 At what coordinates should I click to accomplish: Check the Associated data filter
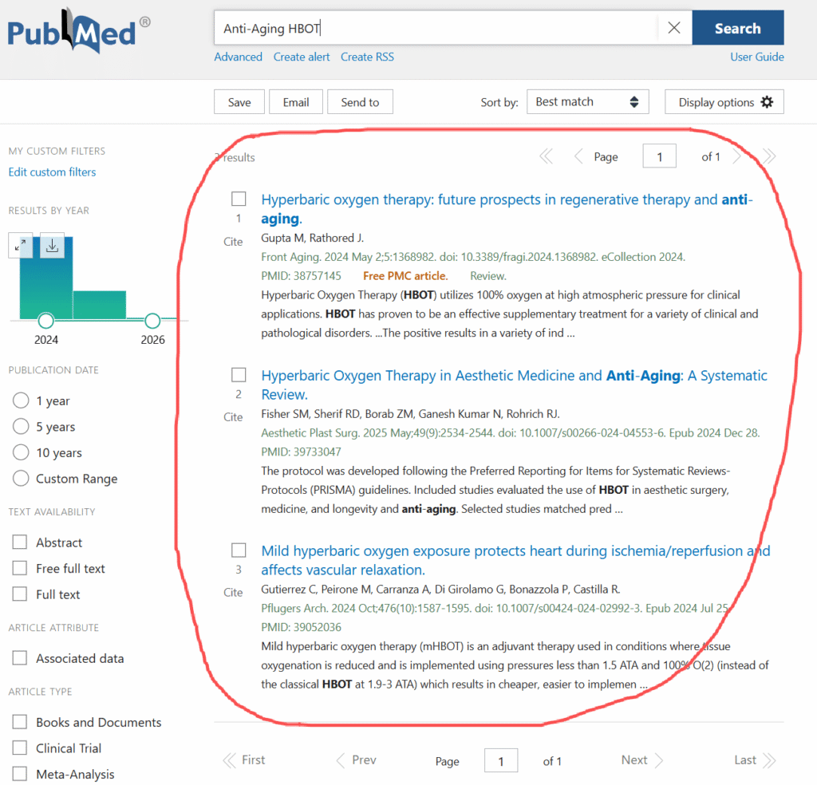(x=20, y=658)
